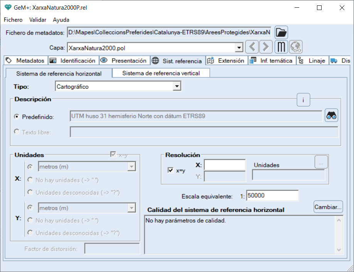Click the Cambiar... button
Screen dimensions: 354x272
click(328, 207)
